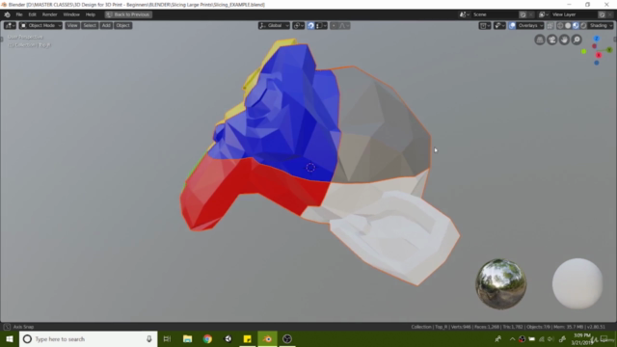Click the white diffuse preview sphere
This screenshot has width=617, height=347.
click(x=577, y=283)
